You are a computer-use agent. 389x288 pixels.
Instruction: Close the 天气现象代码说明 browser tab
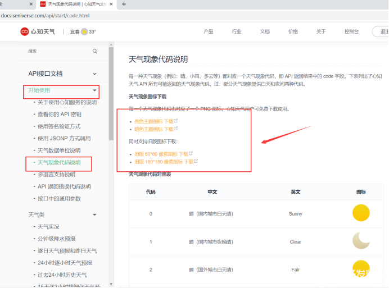click(112, 4)
